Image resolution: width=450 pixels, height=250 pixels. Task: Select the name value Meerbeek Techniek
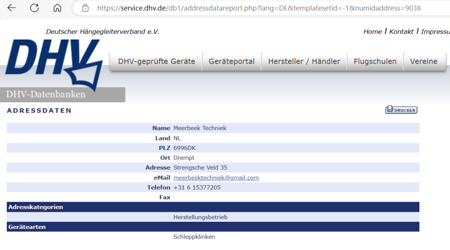click(x=200, y=128)
